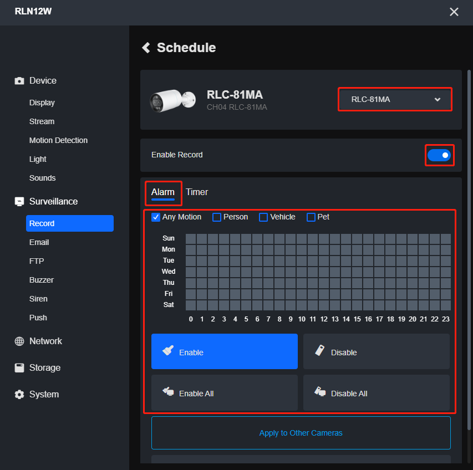Click the Saturday hour 23 schedule cell
This screenshot has width=473, height=470.
(x=446, y=305)
